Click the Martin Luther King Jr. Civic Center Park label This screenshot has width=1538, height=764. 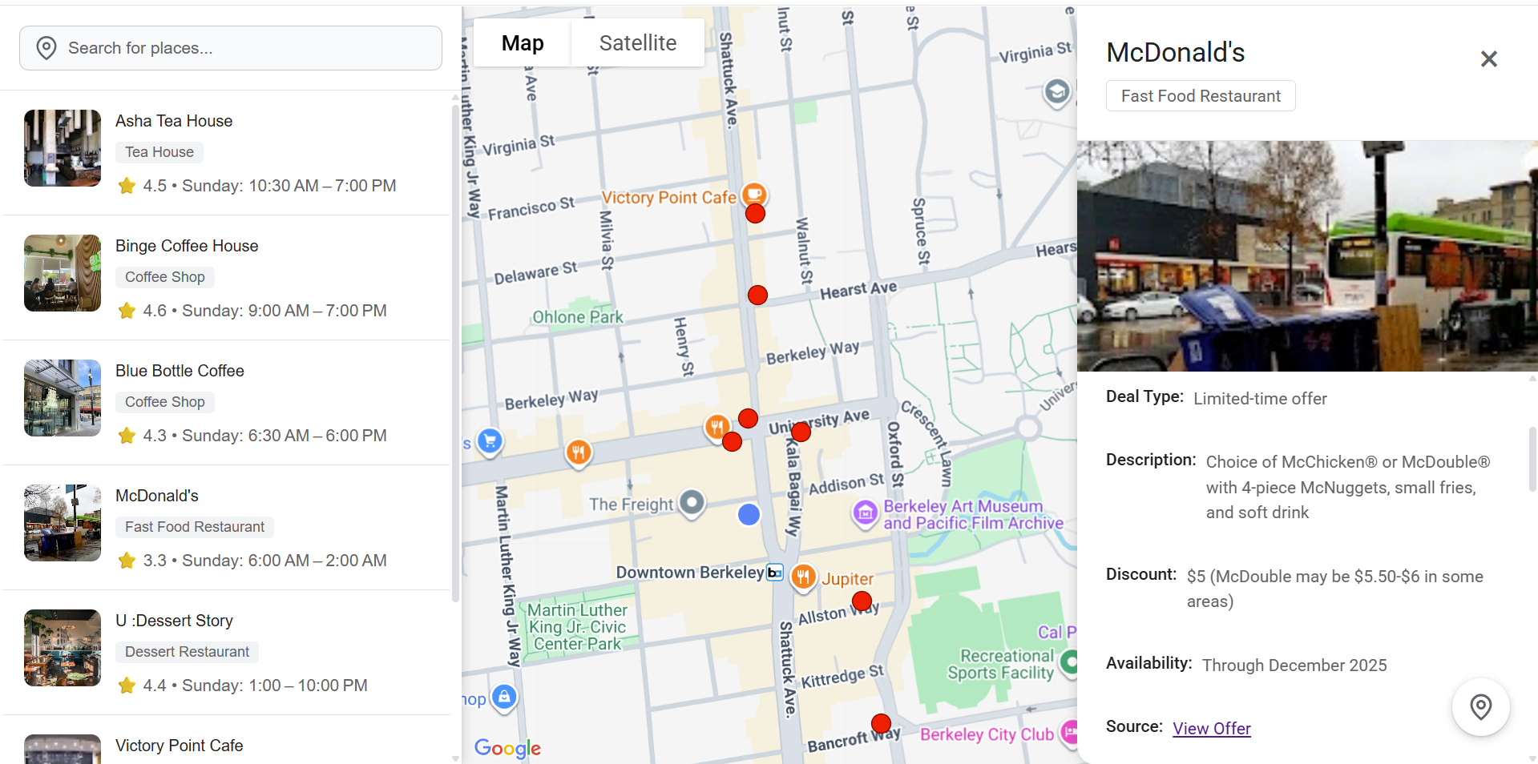tap(577, 627)
